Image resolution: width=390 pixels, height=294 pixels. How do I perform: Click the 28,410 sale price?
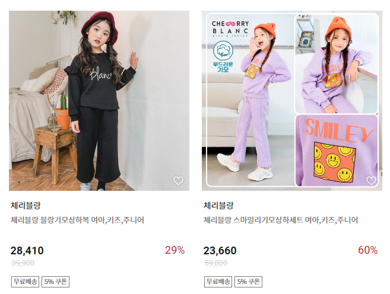27,251
